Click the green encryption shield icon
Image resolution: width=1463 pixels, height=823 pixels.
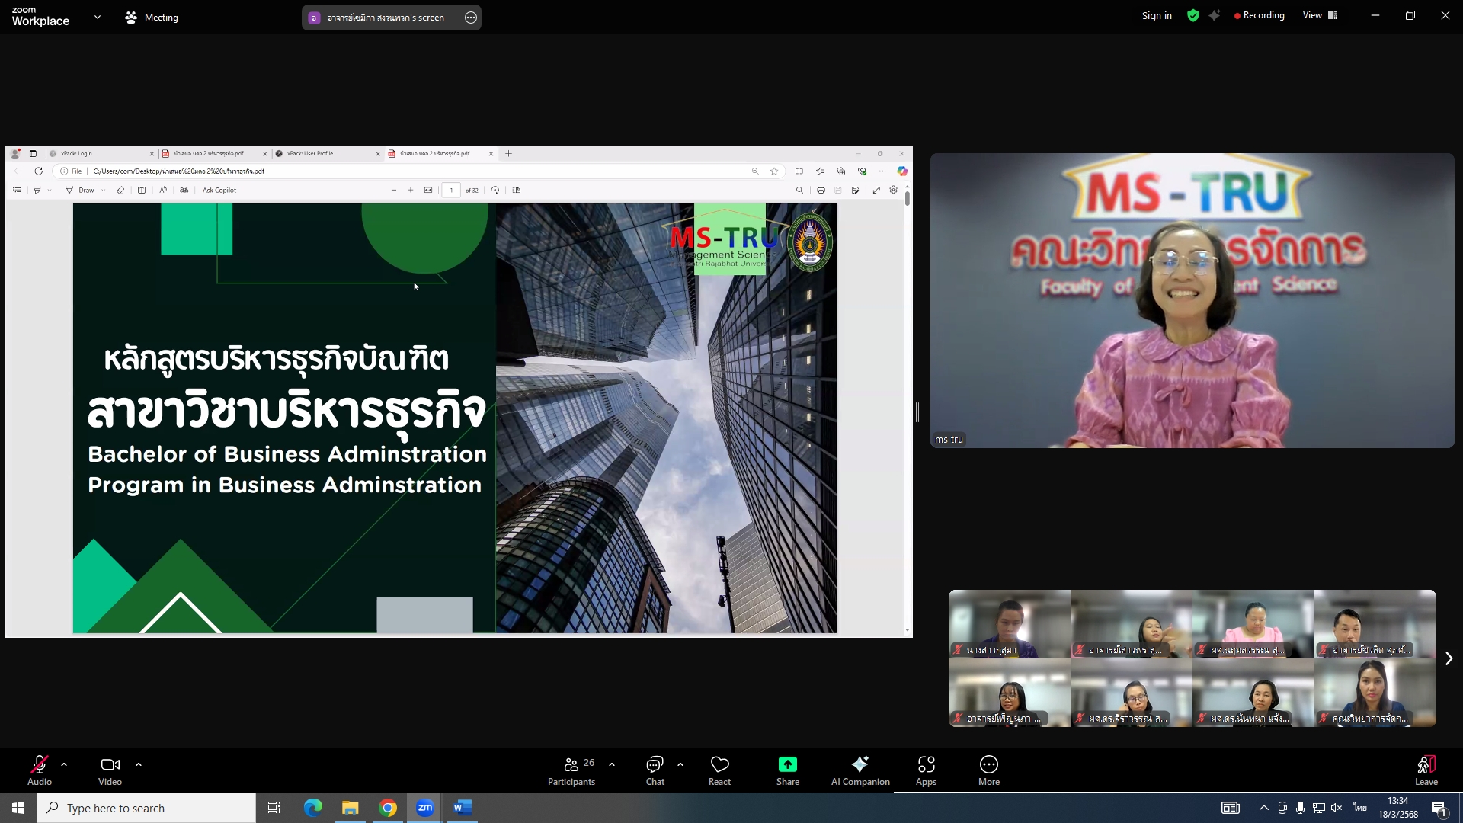(1193, 15)
